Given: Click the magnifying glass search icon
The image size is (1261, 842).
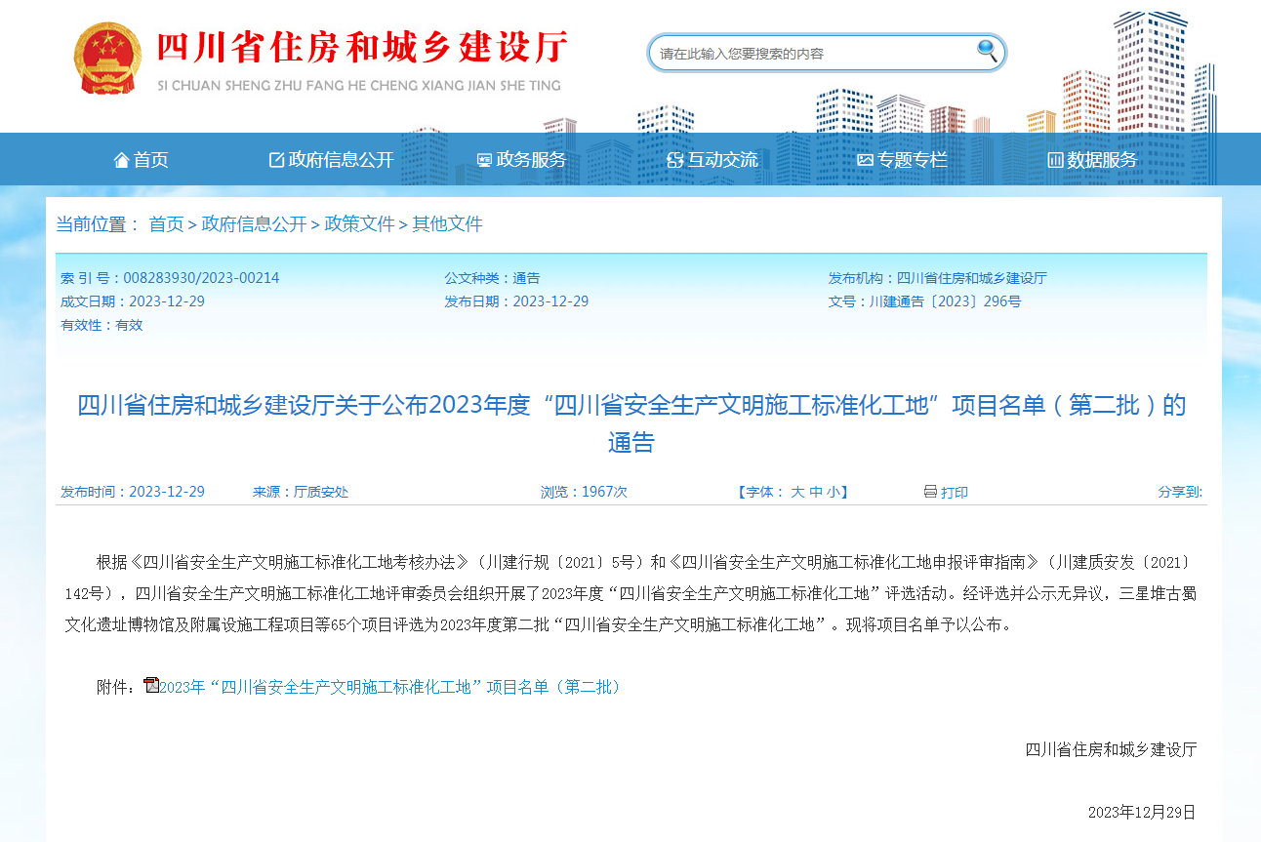Looking at the screenshot, I should tap(987, 51).
